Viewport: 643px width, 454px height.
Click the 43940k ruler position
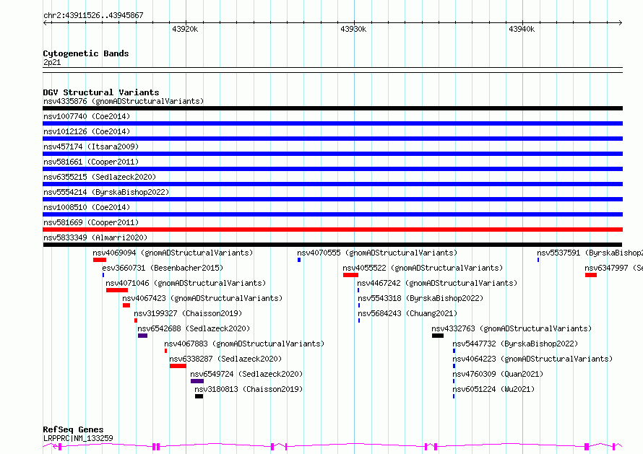tap(522, 29)
